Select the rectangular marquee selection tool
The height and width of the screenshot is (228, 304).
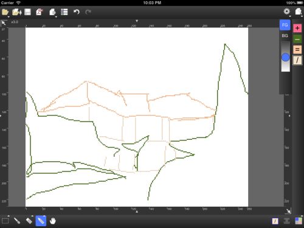[5, 221]
